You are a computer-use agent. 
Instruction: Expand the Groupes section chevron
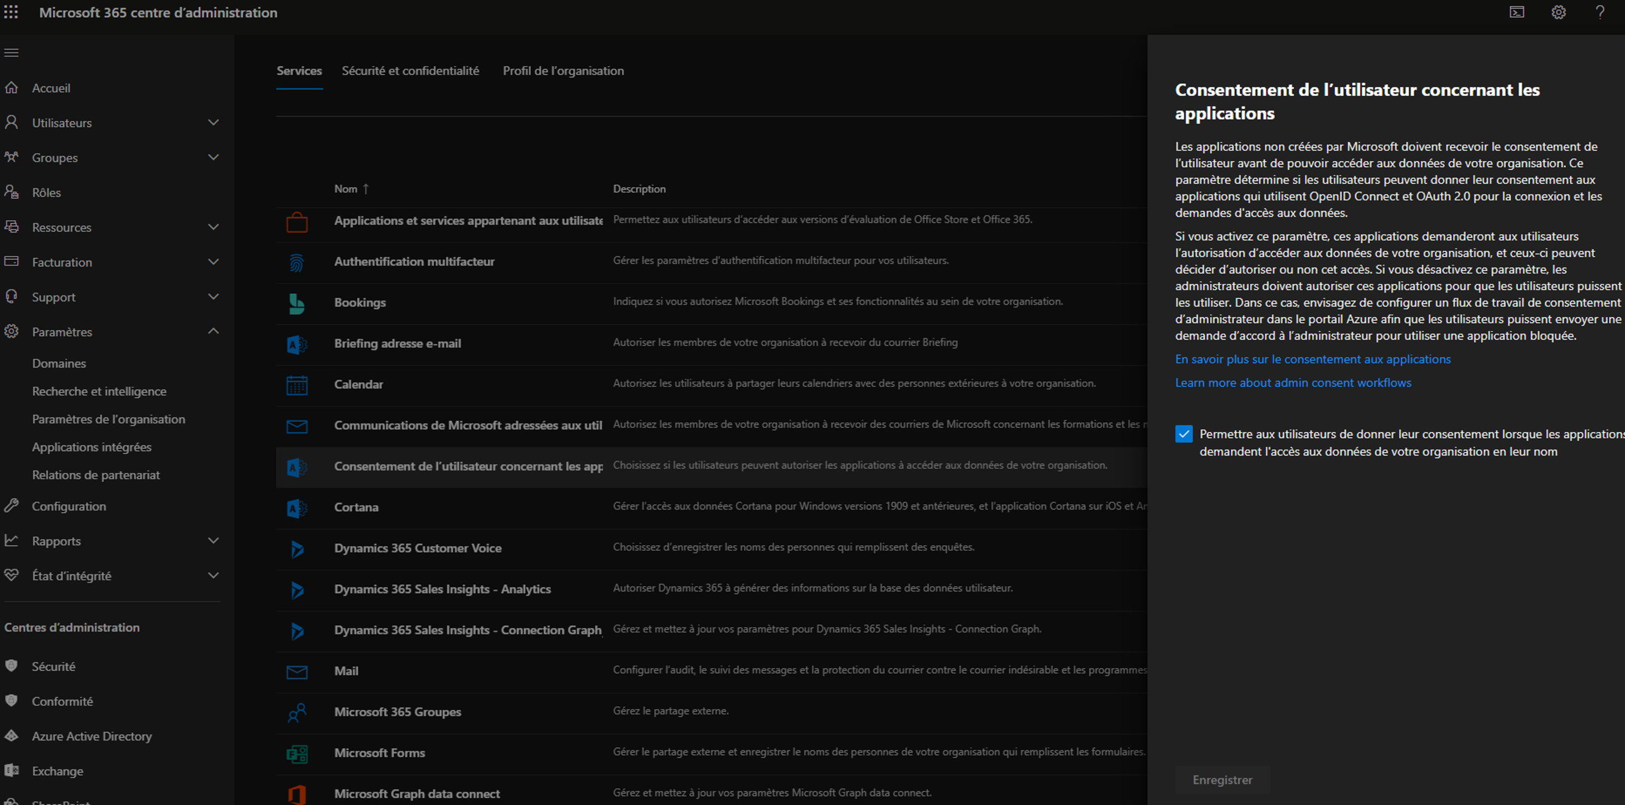point(214,157)
